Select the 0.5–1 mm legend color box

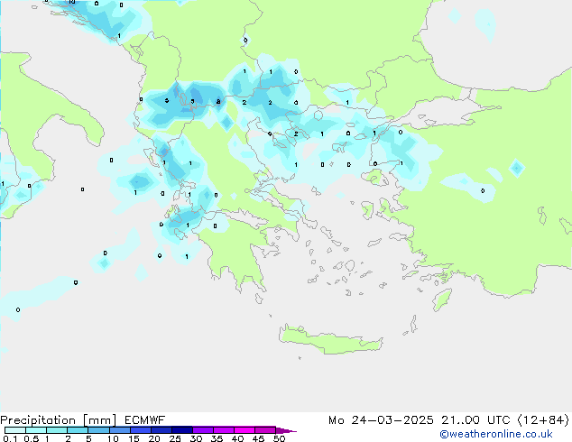click(x=36, y=430)
